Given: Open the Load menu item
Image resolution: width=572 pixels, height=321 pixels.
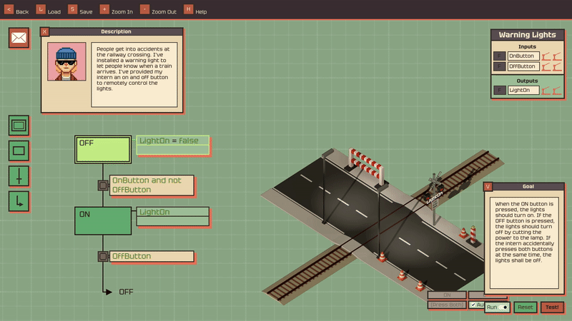Looking at the screenshot, I should (x=47, y=10).
